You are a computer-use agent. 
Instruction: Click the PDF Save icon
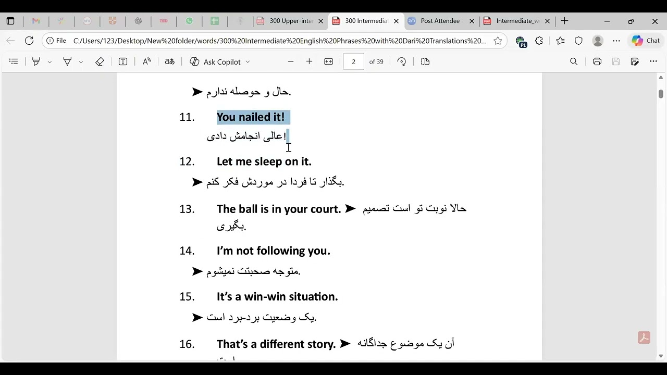(x=616, y=61)
